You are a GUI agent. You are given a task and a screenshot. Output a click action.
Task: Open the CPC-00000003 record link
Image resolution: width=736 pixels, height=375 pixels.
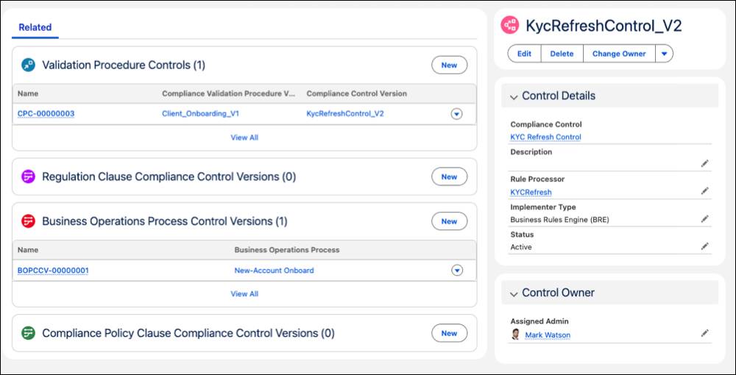(46, 113)
